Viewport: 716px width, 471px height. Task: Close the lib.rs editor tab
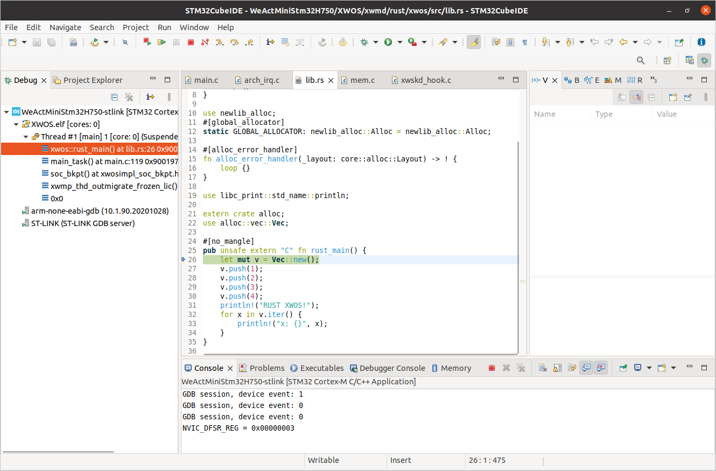tap(331, 80)
